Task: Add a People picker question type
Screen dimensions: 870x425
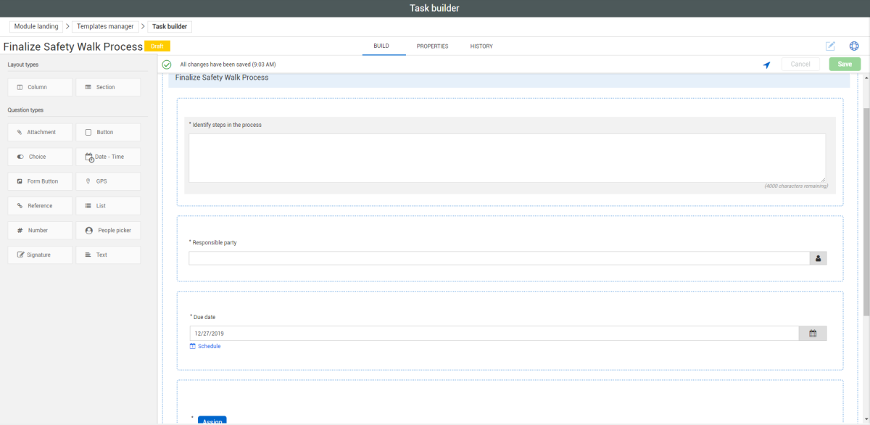Action: point(108,231)
